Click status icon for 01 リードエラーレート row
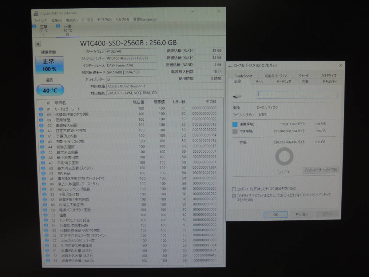Viewport: 369px width, 277px height. click(x=41, y=109)
